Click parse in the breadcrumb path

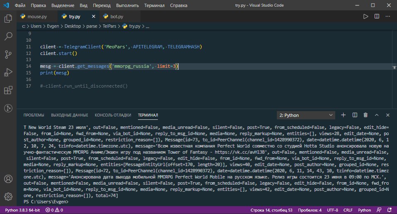[x=92, y=26]
